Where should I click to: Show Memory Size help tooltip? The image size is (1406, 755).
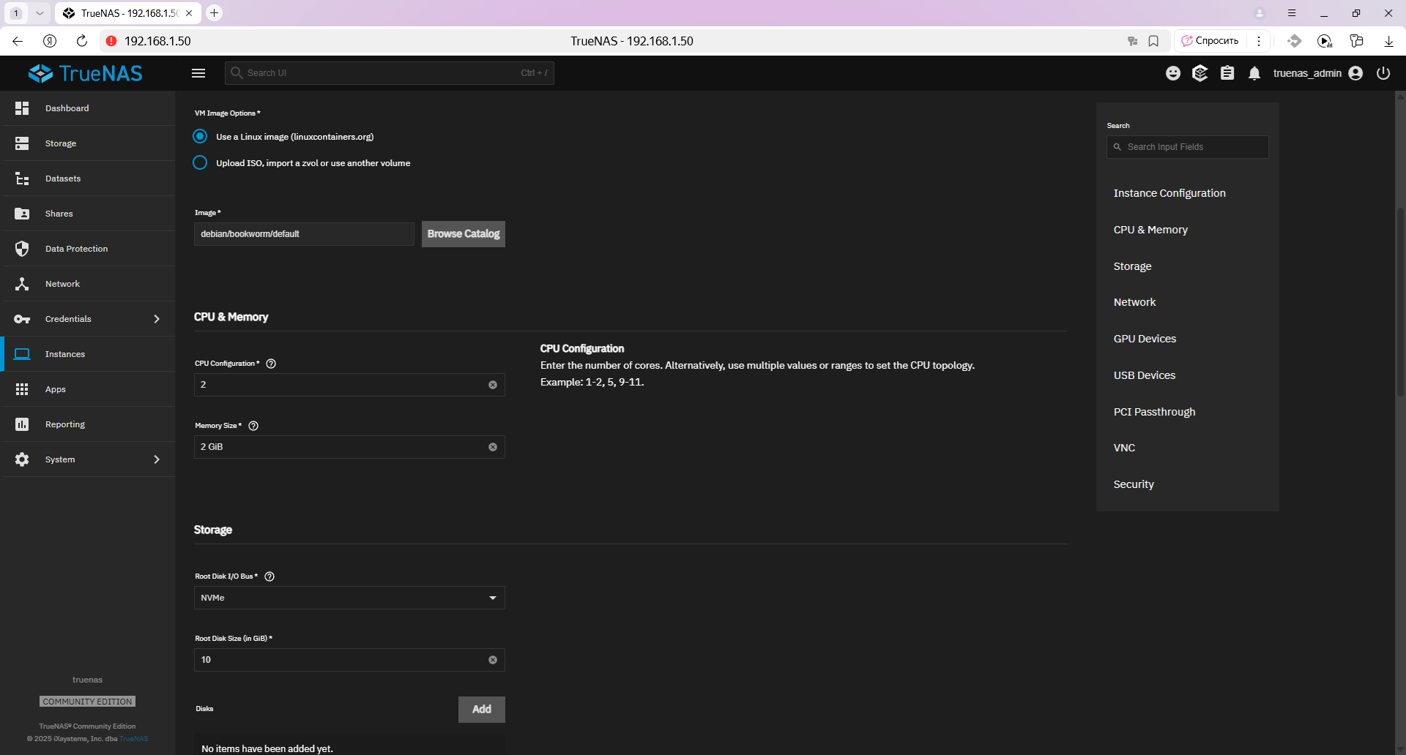click(253, 426)
